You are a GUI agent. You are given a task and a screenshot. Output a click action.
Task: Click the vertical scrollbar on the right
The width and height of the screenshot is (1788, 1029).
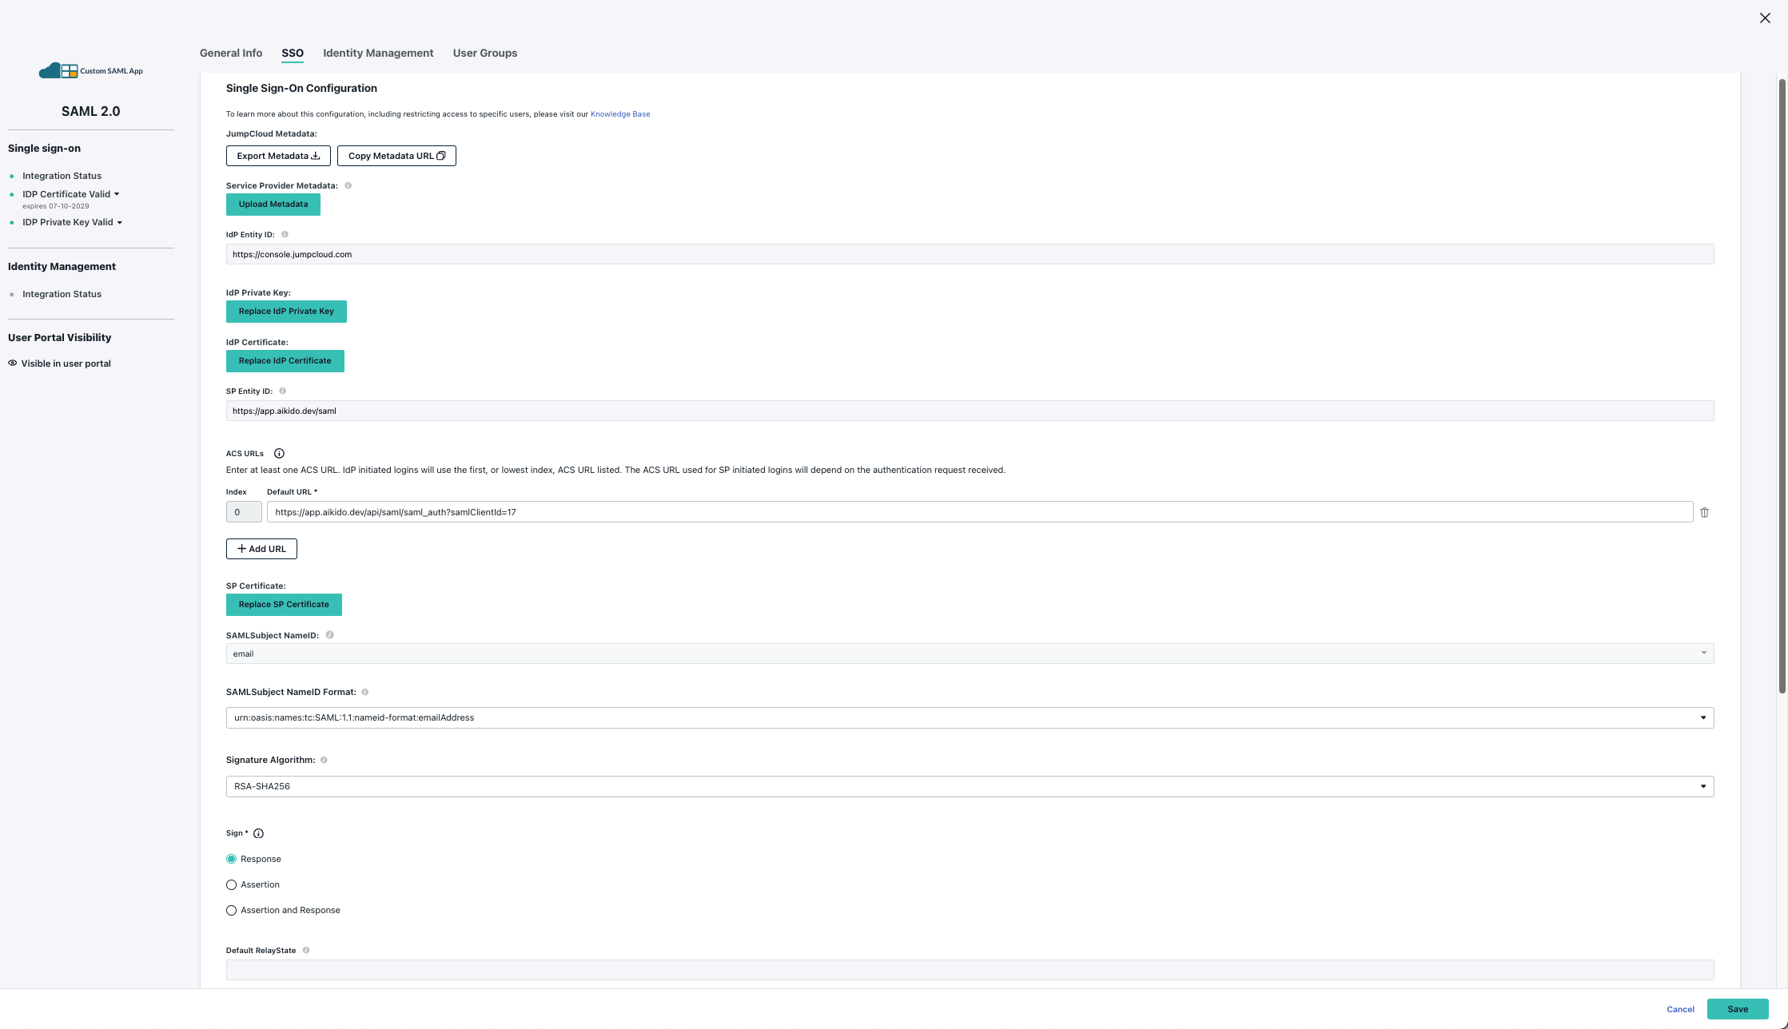coord(1782,386)
